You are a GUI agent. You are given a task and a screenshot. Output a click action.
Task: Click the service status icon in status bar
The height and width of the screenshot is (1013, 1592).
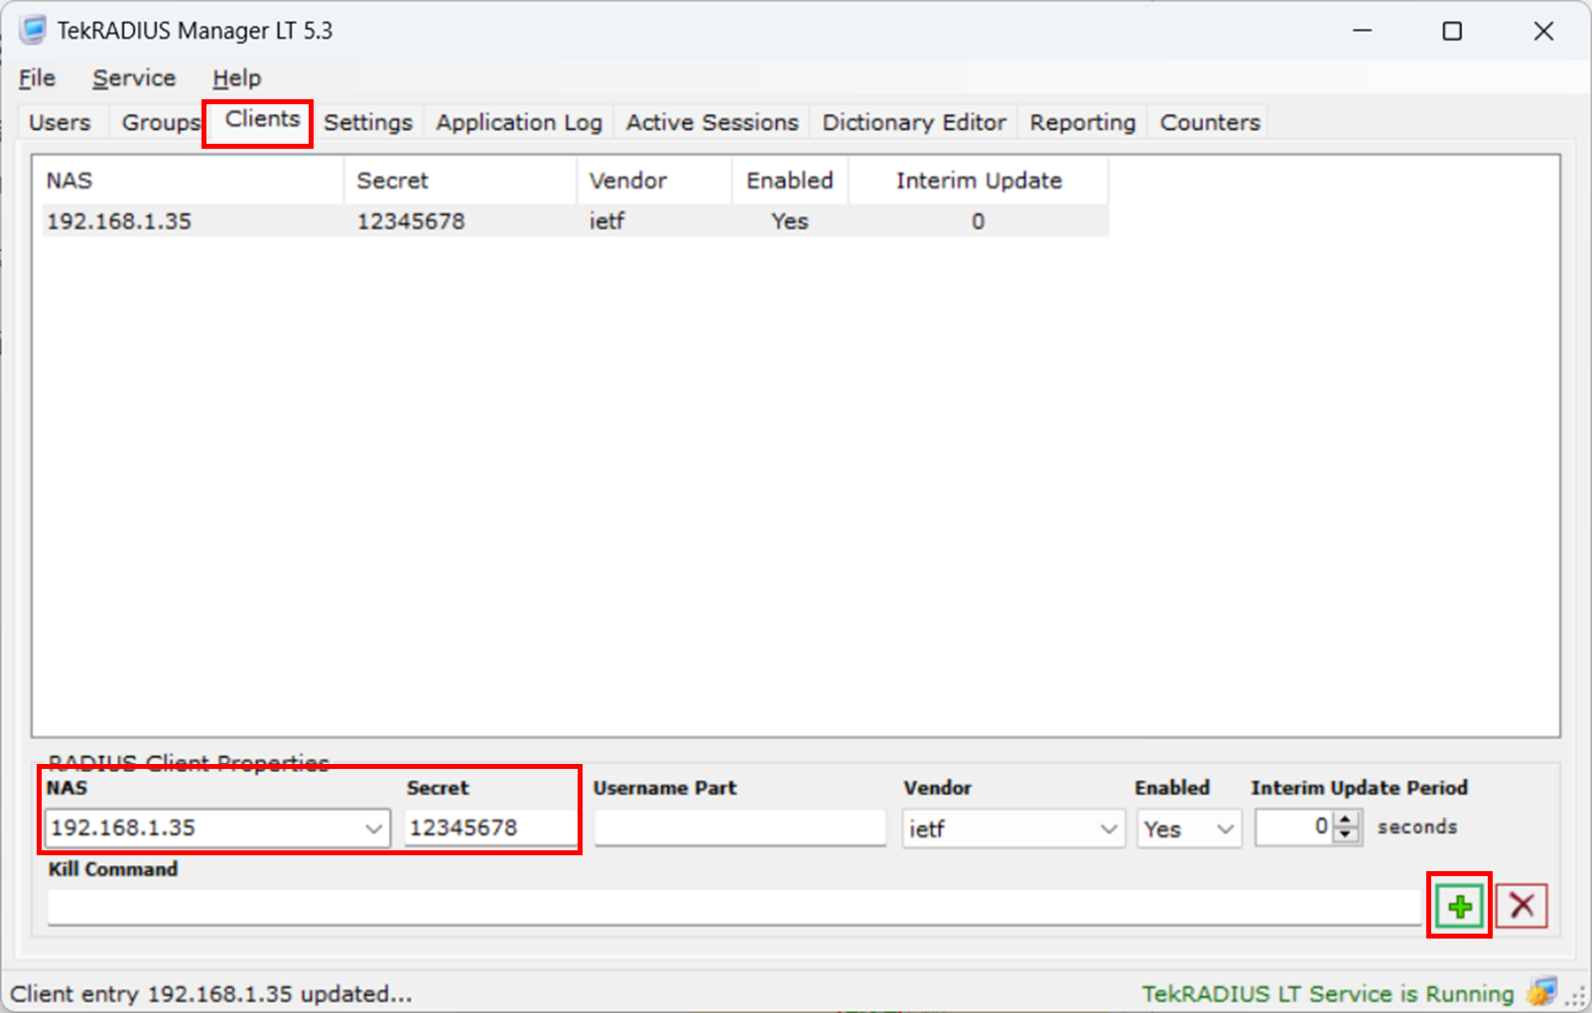coord(1541,991)
